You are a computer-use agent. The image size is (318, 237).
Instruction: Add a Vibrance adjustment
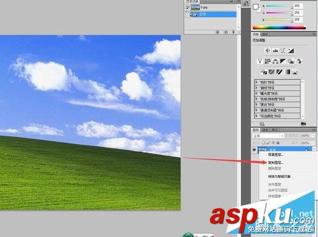pyautogui.click(x=260, y=61)
